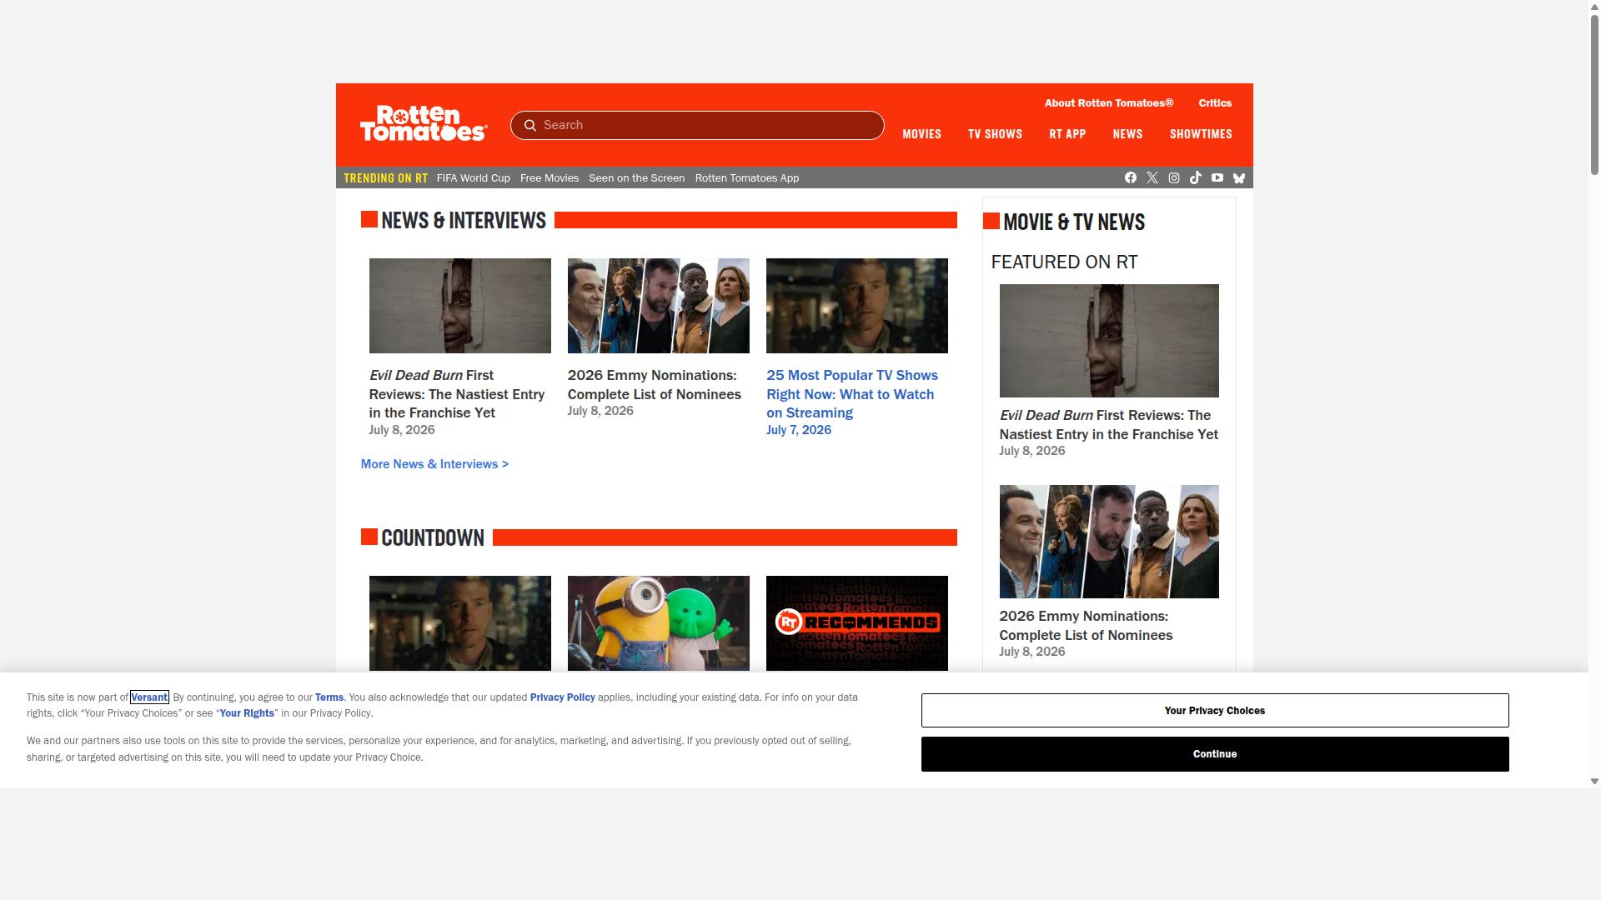Open Evil Dead Burn thumbnail in News & Interviews
Viewport: 1601px width, 900px height.
click(460, 306)
